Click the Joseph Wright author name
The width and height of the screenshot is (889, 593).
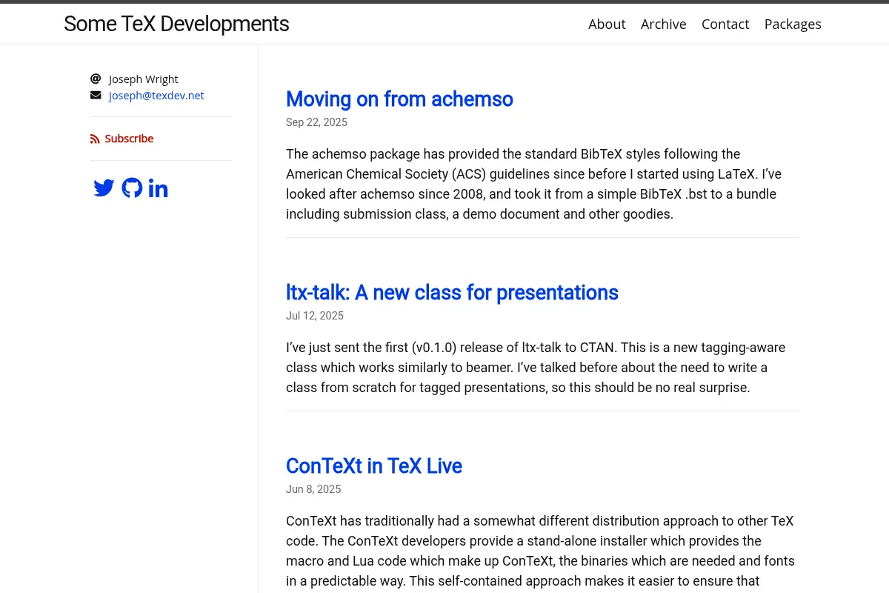click(x=143, y=79)
